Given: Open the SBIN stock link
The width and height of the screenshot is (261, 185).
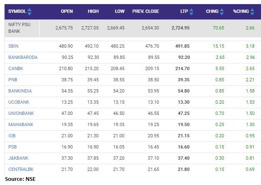Looking at the screenshot, I should click(13, 46).
